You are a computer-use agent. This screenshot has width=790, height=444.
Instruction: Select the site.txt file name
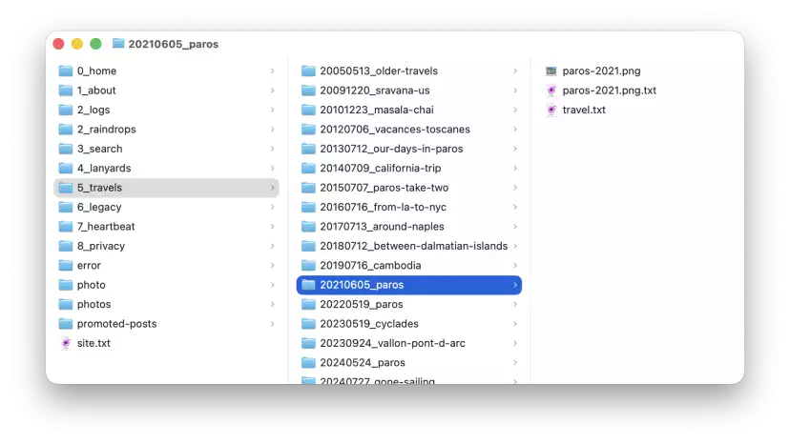(x=94, y=343)
